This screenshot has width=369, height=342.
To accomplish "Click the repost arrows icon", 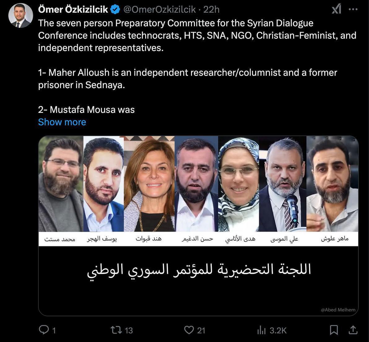I will point(116,330).
